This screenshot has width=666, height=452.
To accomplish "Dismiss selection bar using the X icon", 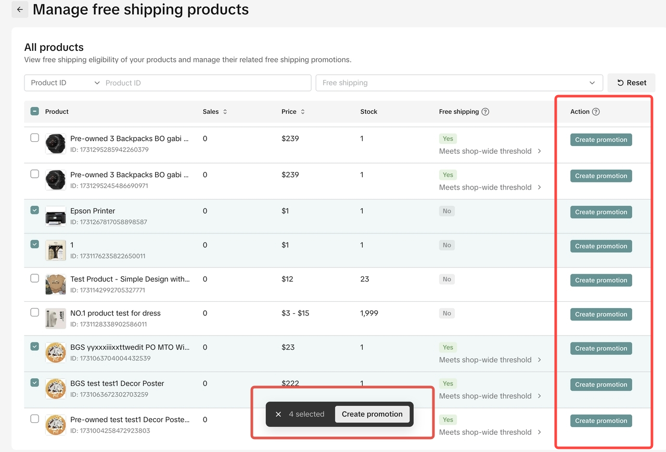I will click(278, 414).
